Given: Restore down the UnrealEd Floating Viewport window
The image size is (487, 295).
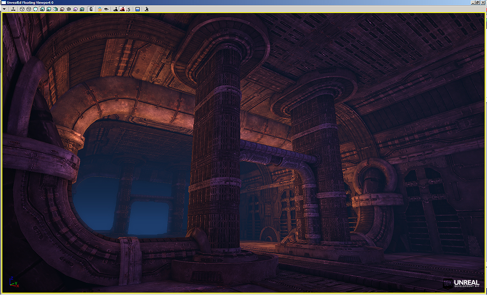Looking at the screenshot, I should pos(478,2).
